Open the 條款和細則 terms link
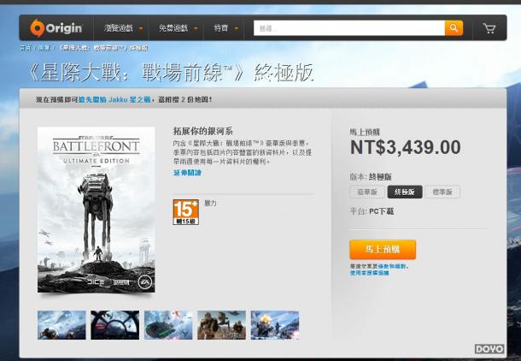Viewport: 521px width, 361px height. tap(392, 267)
